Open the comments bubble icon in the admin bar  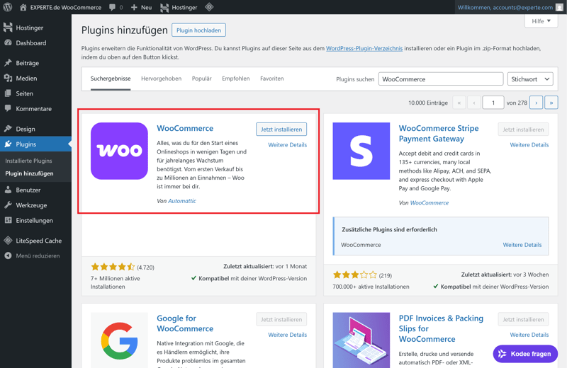(x=113, y=7)
